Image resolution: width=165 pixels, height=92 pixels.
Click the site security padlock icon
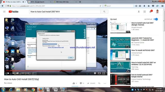(10, 6)
